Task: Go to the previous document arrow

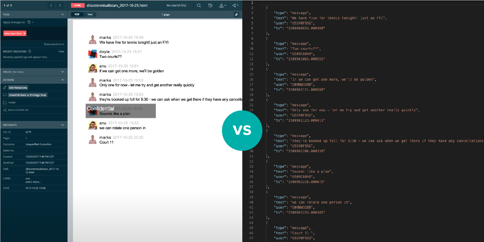Action: pos(51,5)
